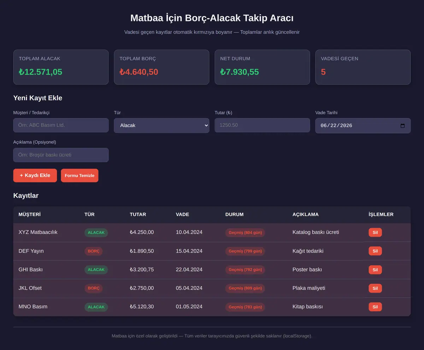The width and height of the screenshot is (424, 350).
Task: Delete the XYZ Matbaacılık record with Sil
Action: coord(375,233)
